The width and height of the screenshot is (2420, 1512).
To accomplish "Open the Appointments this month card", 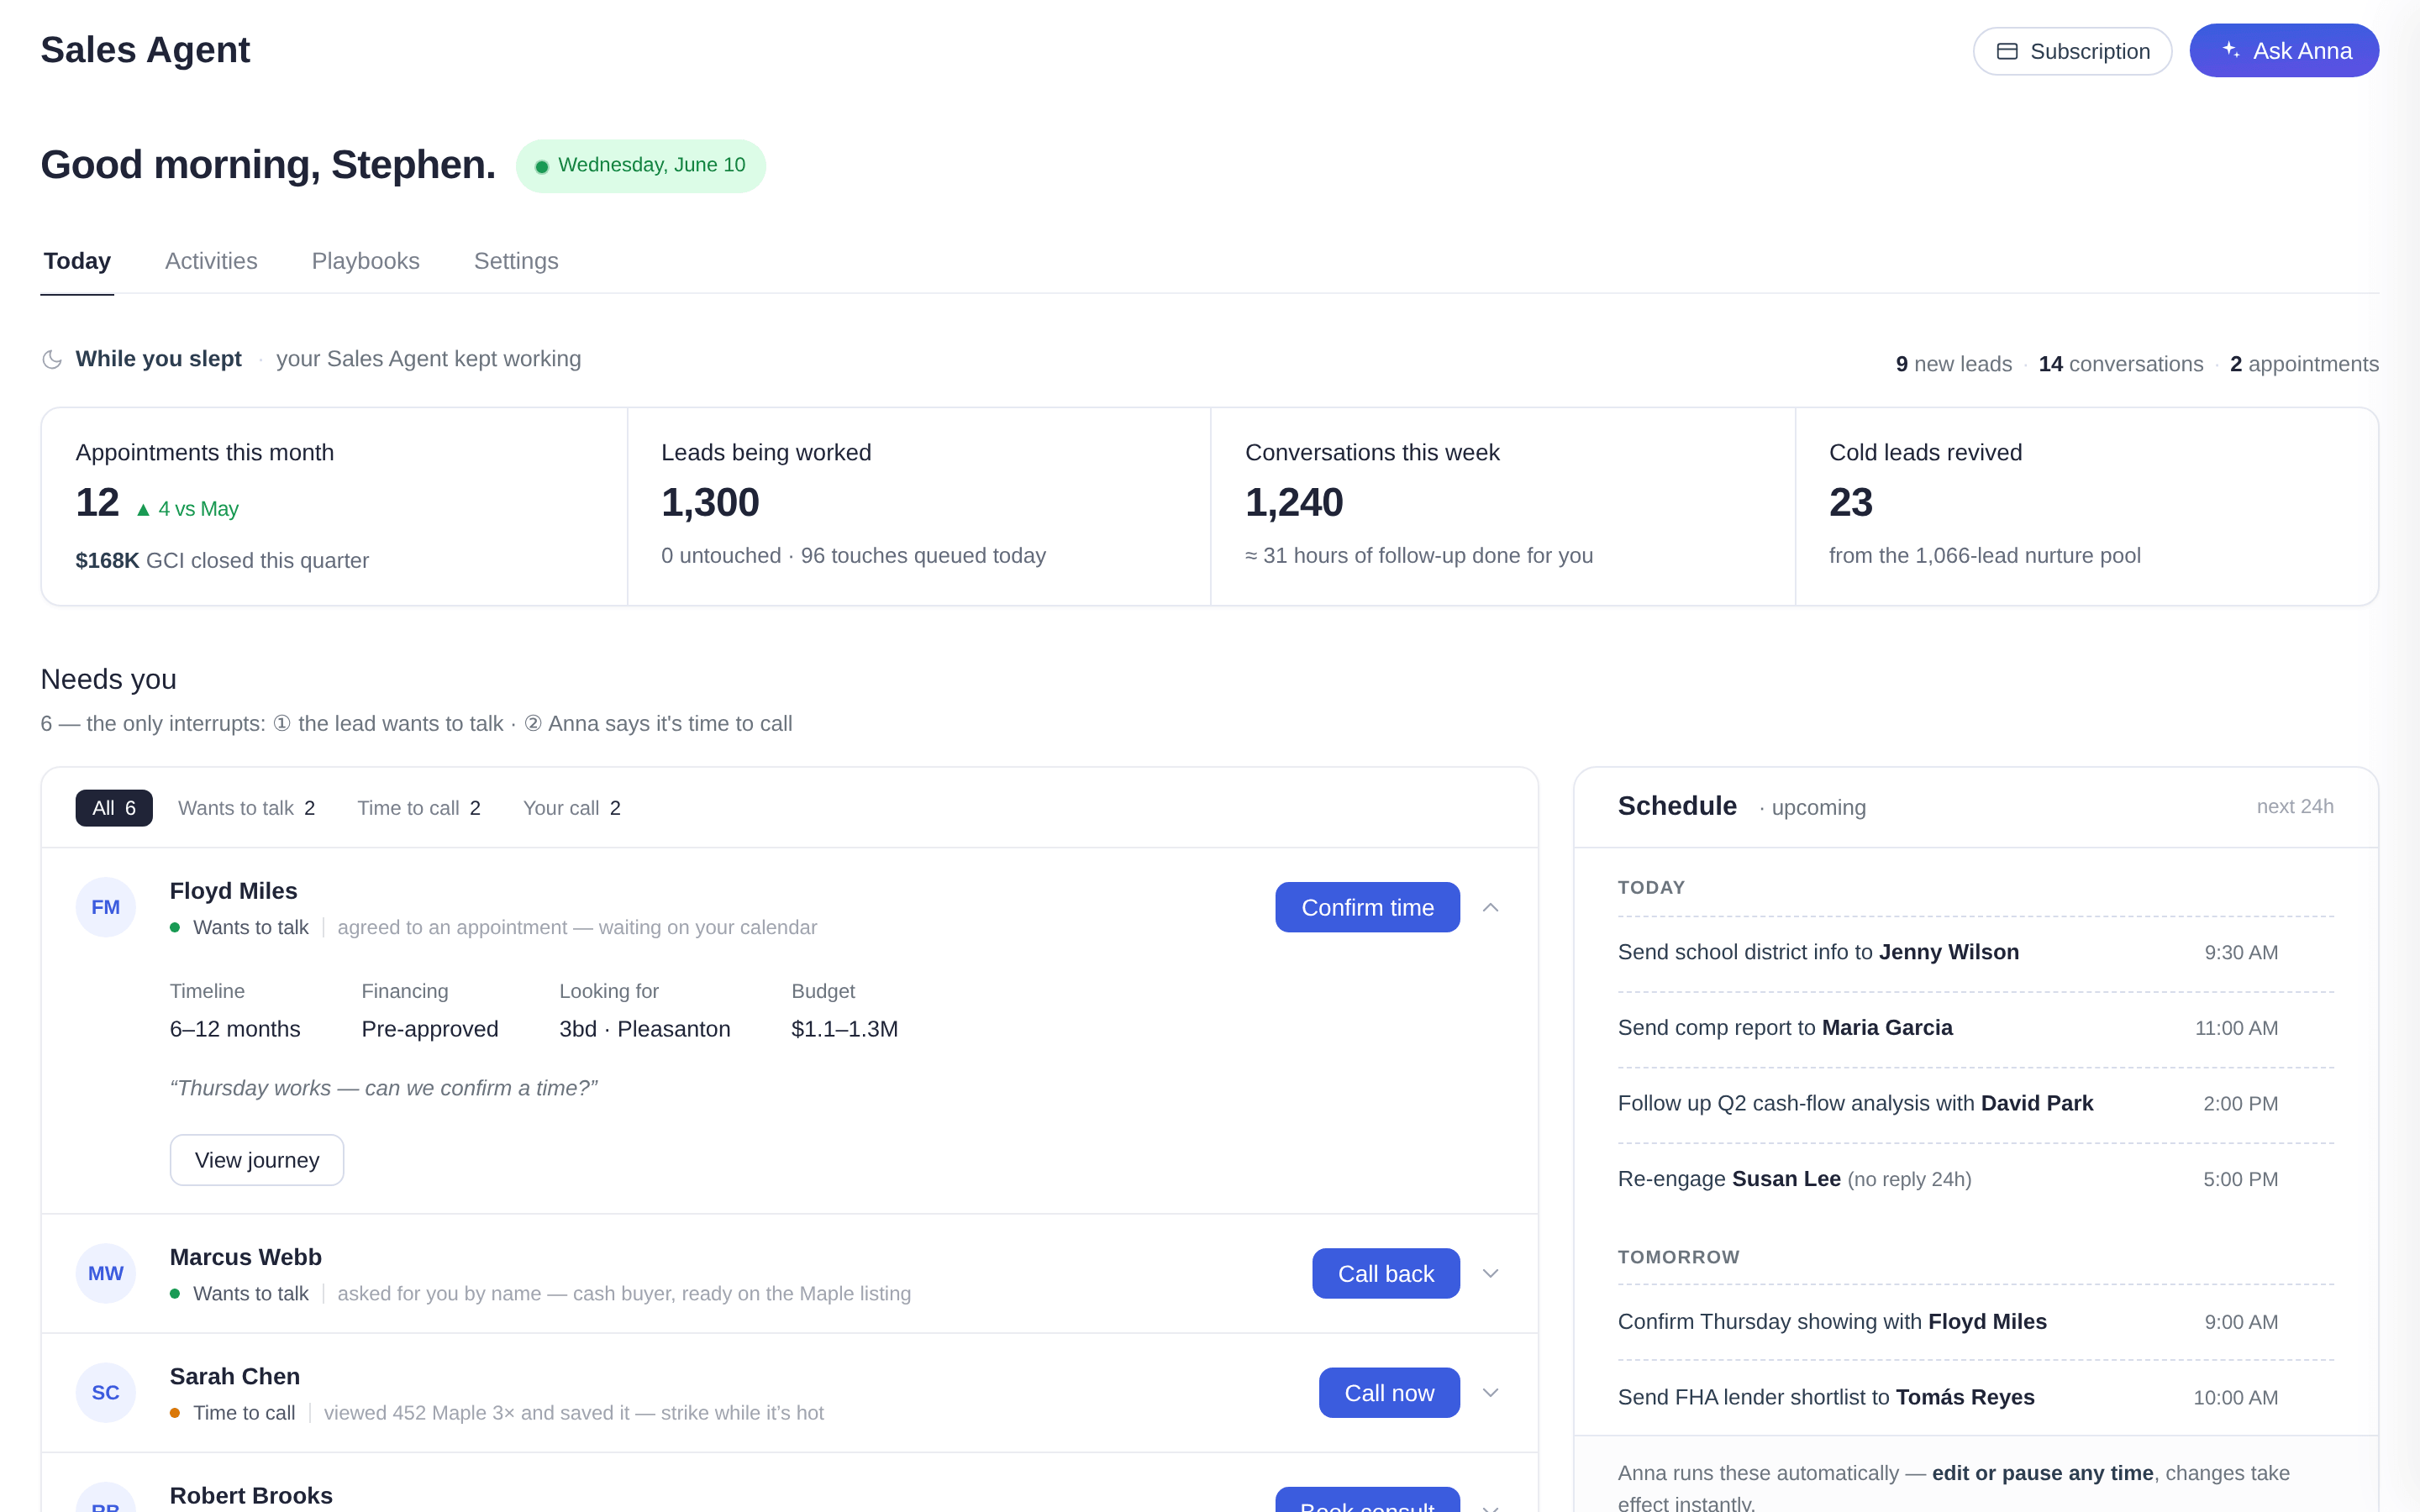I will click(334, 506).
